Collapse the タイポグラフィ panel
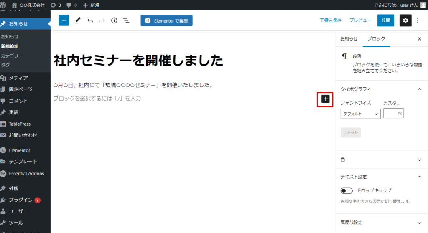The image size is (428, 233). [x=420, y=89]
